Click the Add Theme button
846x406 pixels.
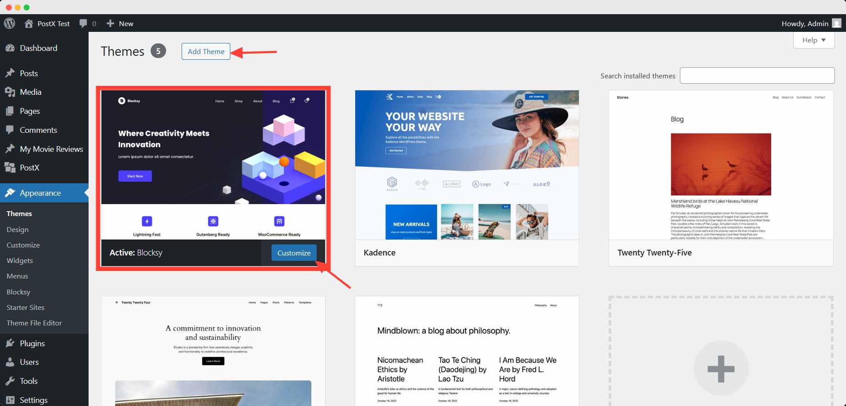[x=206, y=51]
